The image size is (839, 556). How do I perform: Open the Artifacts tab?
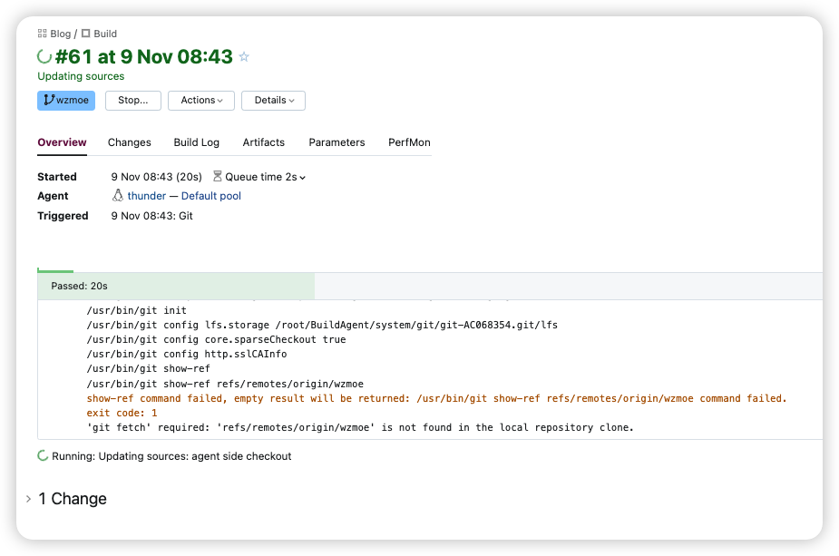(x=264, y=142)
